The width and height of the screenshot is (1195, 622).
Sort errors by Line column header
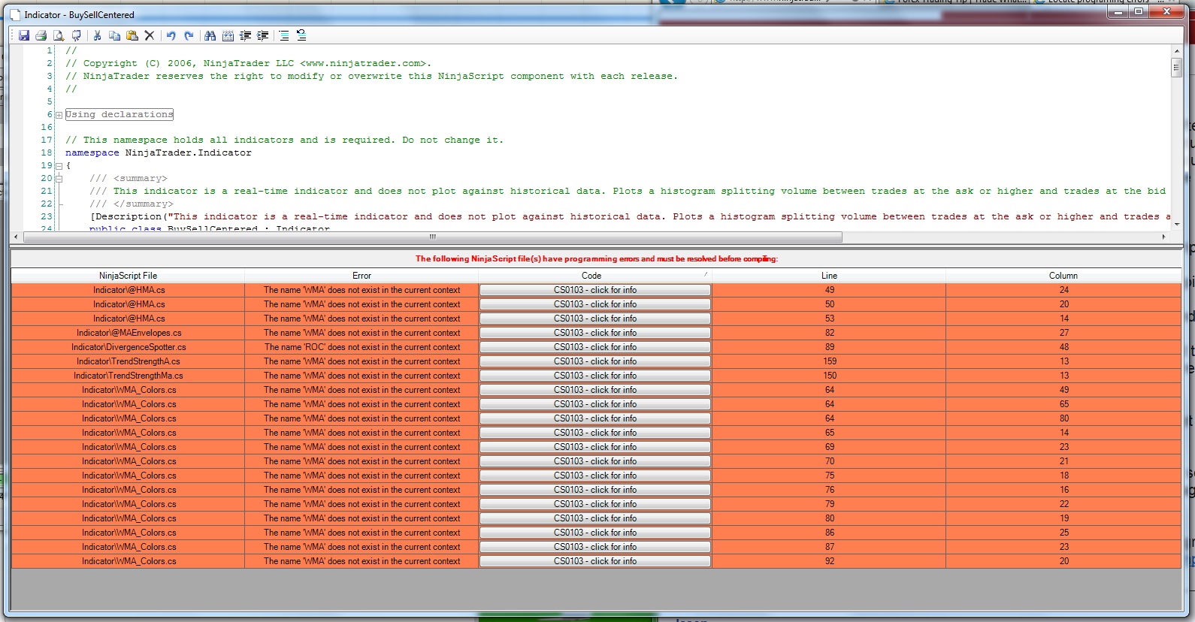pos(829,276)
